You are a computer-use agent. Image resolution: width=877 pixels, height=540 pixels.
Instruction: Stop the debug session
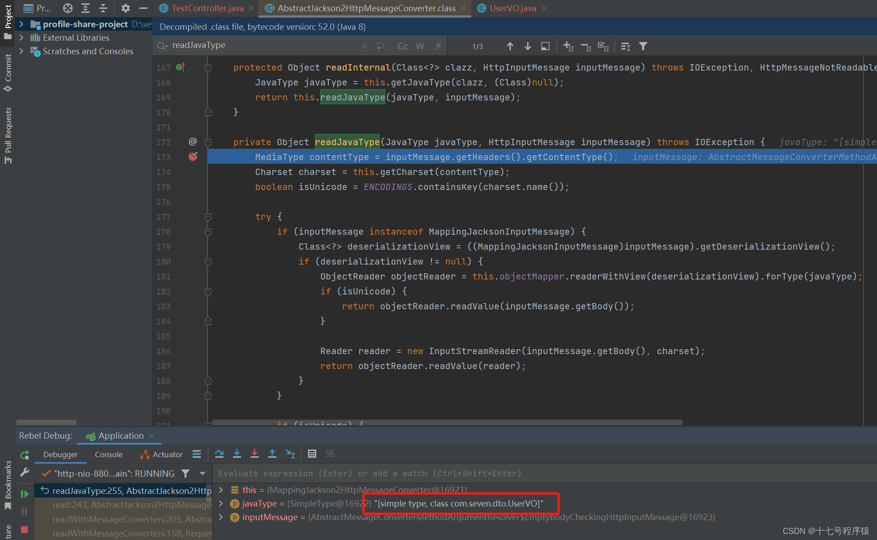[x=24, y=529]
